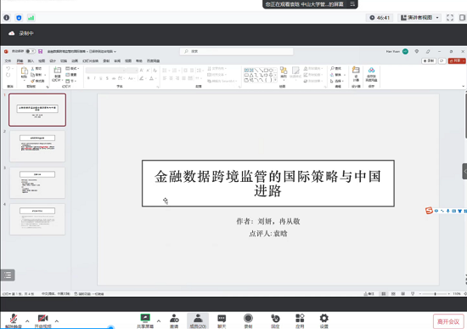This screenshot has width=467, height=329.
Task: Expand camera options arrow beside video
Action: (57, 321)
